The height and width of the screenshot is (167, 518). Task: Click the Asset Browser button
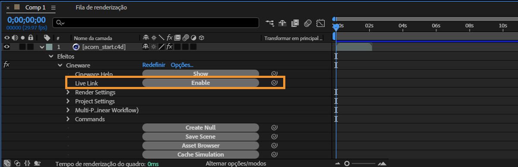click(x=201, y=146)
